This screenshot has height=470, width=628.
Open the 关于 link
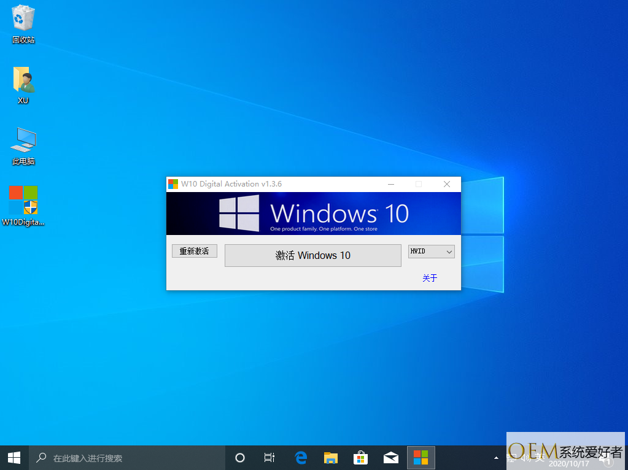[430, 278]
